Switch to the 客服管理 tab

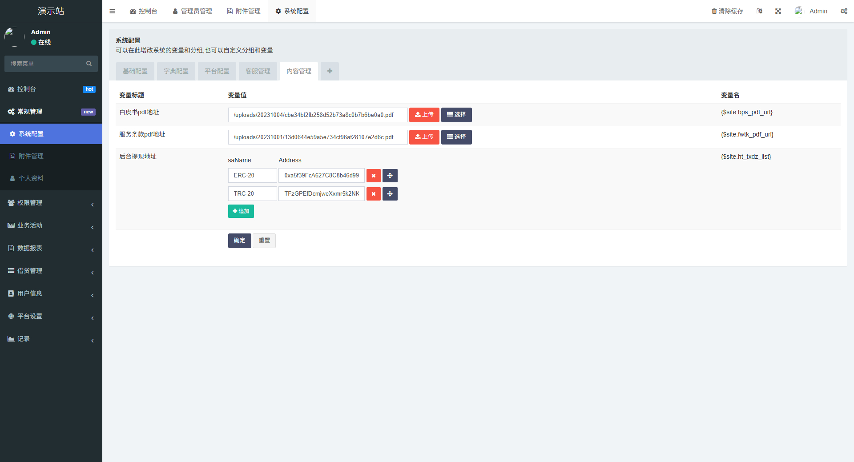[258, 71]
